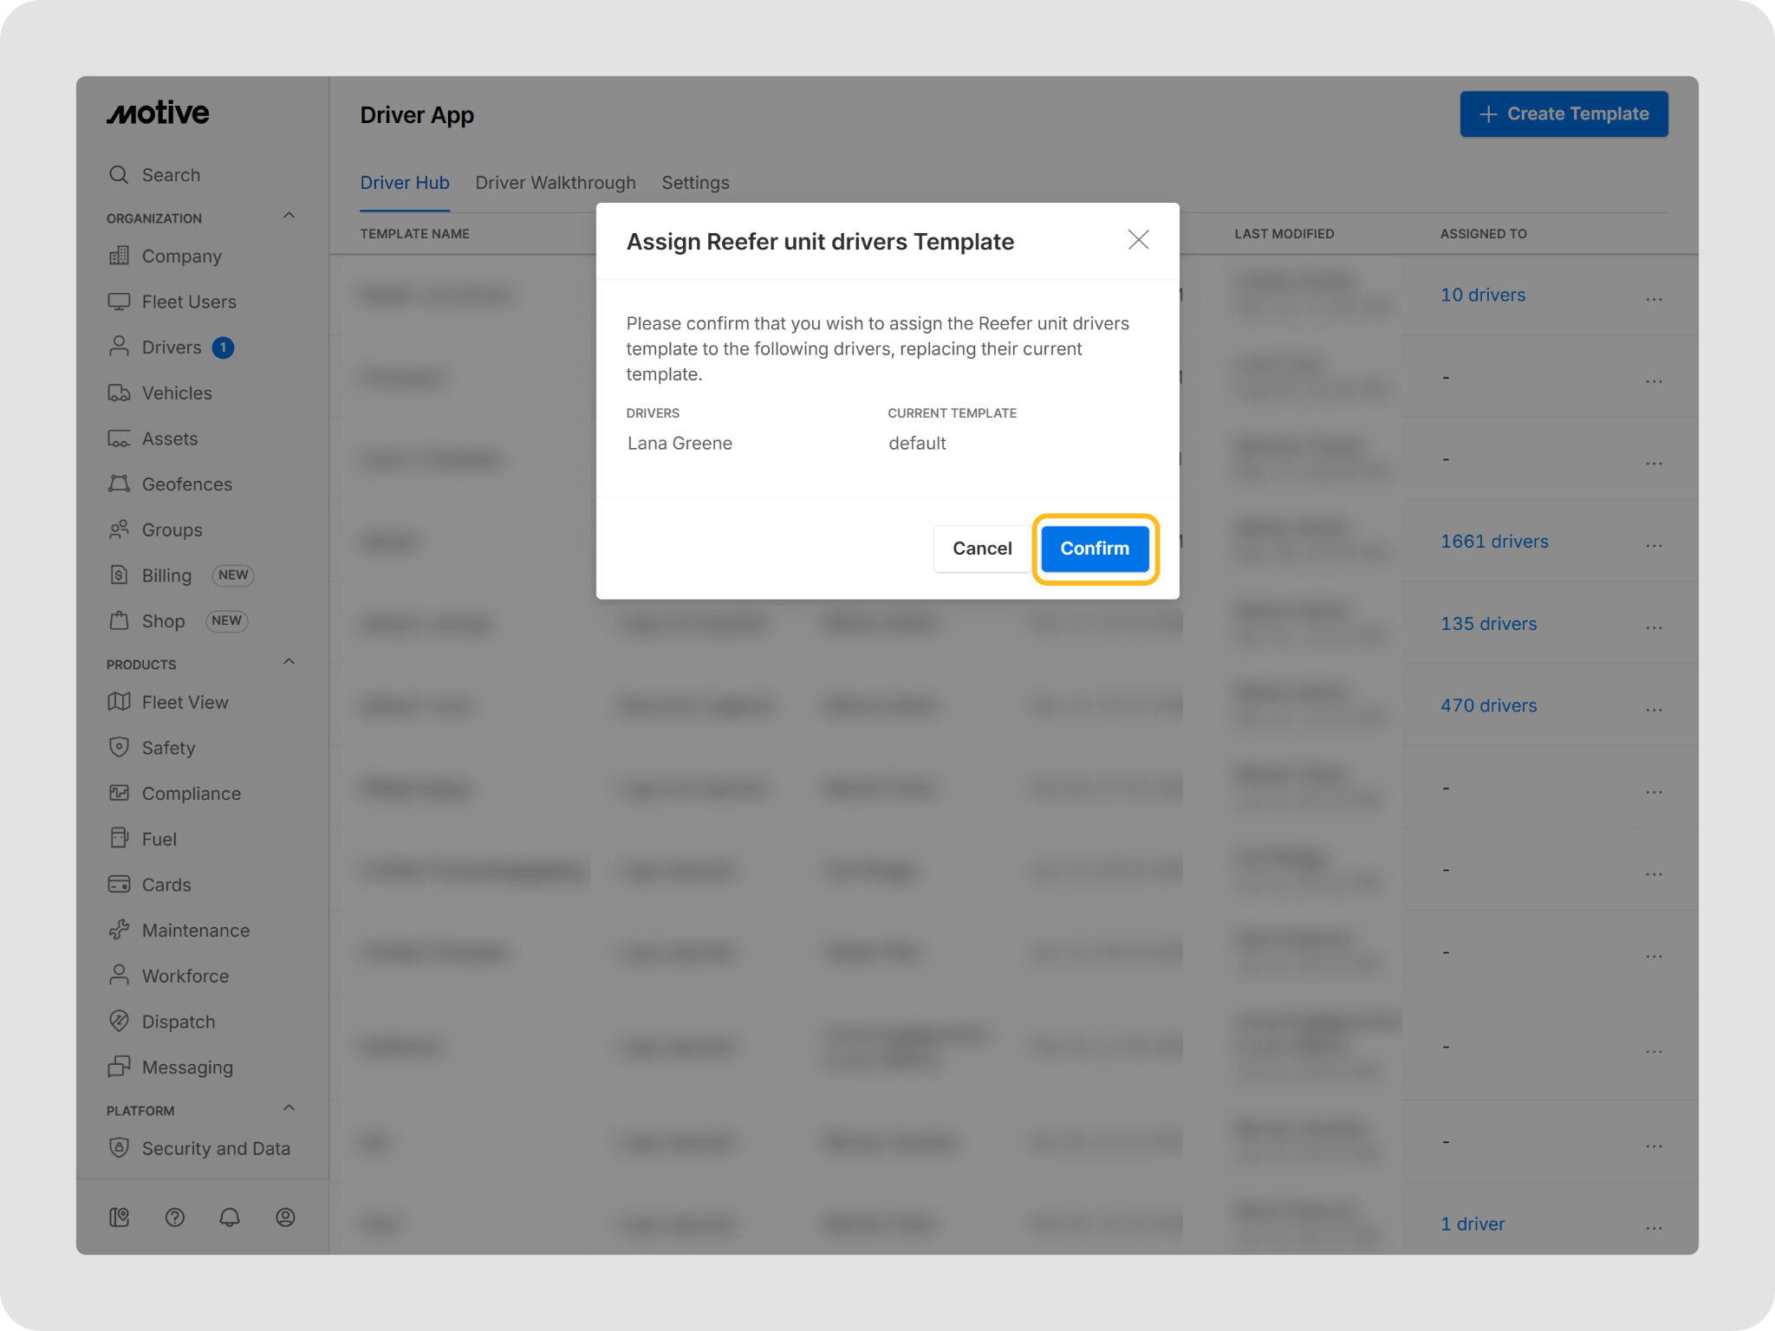This screenshot has height=1331, width=1775.
Task: Cancel the template assignment dialog
Action: (x=981, y=549)
